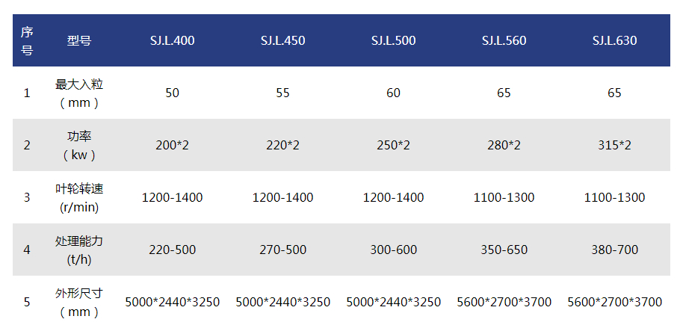Select the 315*2 power cell
The image size is (683, 325).
pos(614,145)
